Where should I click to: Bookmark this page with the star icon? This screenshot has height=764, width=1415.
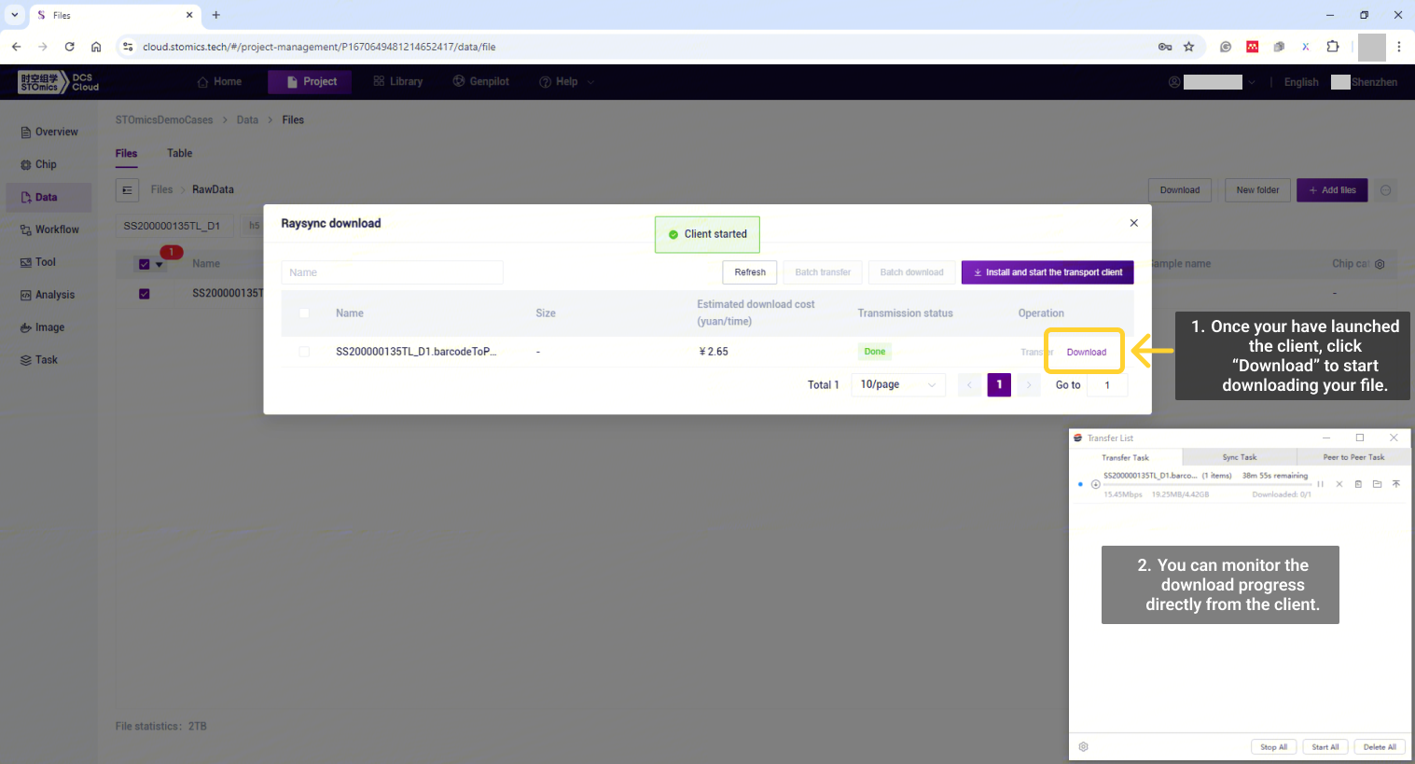click(1188, 47)
